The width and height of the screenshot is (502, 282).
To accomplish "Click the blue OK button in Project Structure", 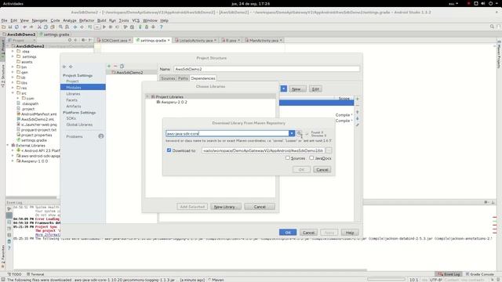I will (x=288, y=233).
